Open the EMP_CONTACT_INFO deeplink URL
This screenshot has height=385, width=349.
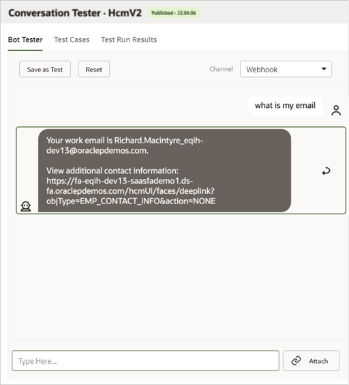(x=131, y=191)
